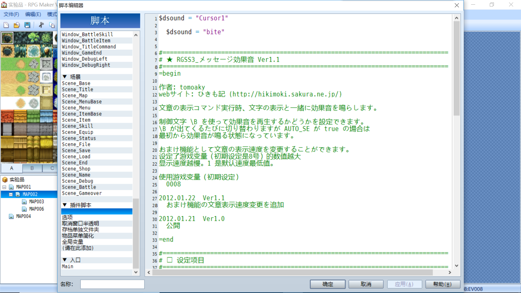Select Scene_Status script
Image resolution: width=521 pixels, height=293 pixels.
[97, 138]
